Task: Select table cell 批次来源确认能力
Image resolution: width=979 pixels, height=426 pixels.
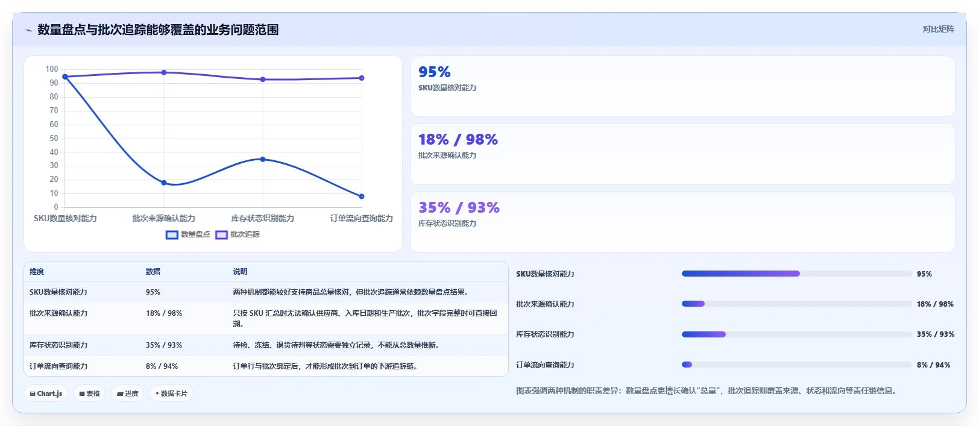Action: (x=58, y=313)
